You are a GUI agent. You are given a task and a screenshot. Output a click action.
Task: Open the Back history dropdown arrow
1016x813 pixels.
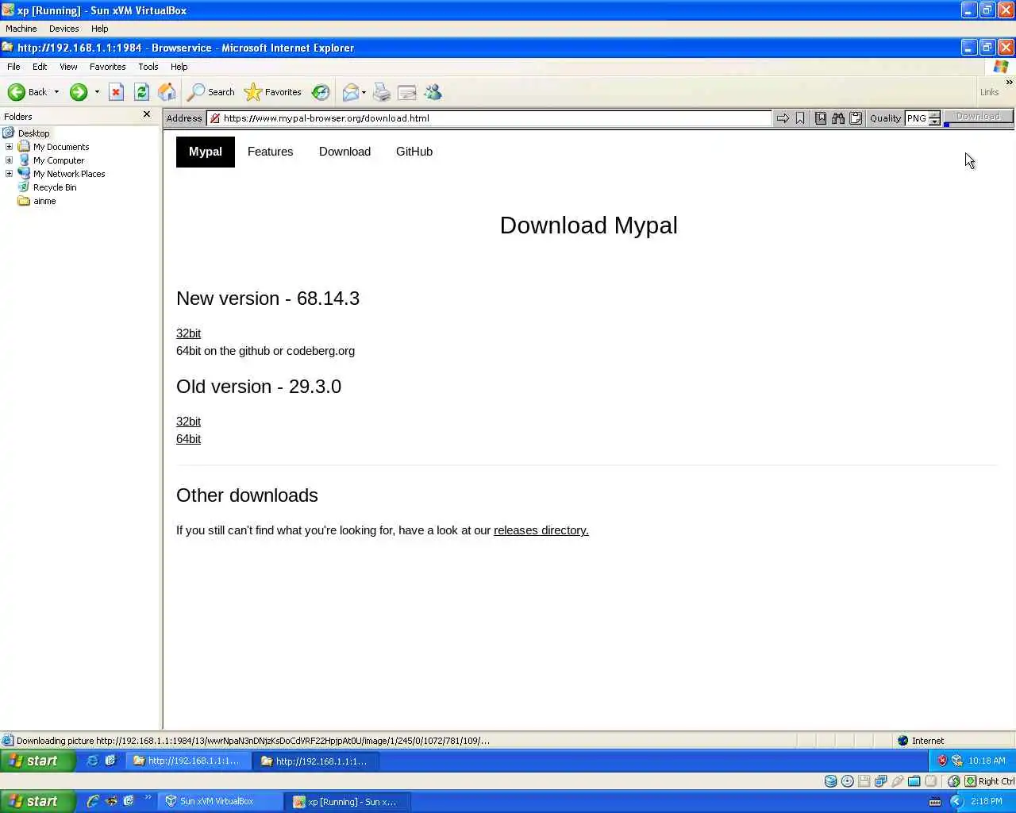(56, 92)
